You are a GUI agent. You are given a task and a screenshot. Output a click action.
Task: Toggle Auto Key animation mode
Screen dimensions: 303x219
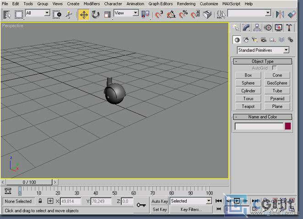tap(160, 202)
